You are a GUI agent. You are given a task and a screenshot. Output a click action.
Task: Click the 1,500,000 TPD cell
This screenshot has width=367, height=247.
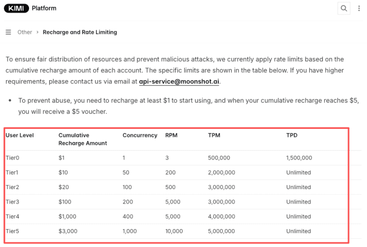pyautogui.click(x=299, y=158)
